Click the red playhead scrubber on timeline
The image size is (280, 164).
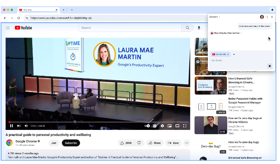(9, 122)
